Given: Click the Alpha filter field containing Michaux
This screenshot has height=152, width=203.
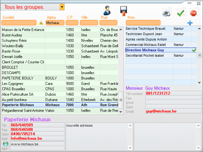Looking at the screenshot, I should click(55, 23).
